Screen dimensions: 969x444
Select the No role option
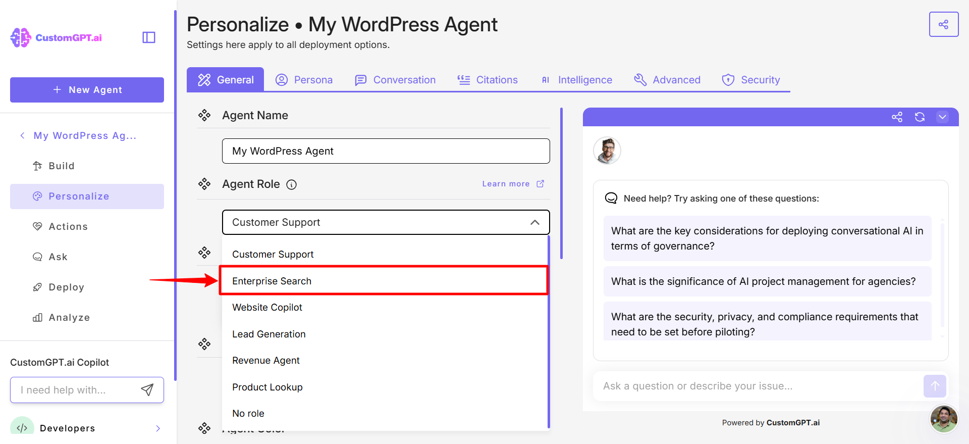click(385, 413)
